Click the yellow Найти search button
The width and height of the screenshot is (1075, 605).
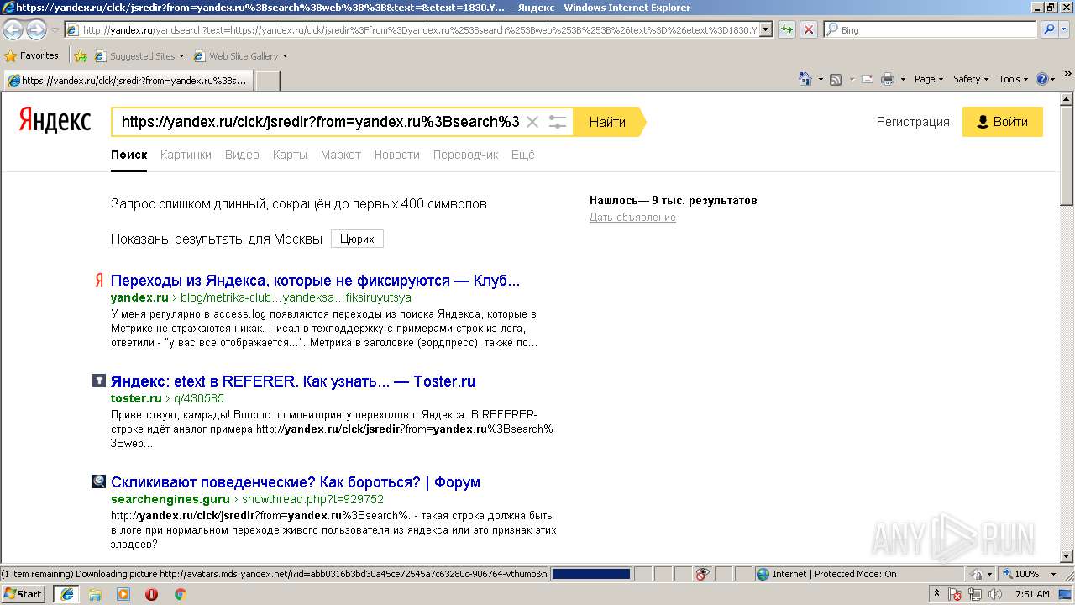(609, 122)
